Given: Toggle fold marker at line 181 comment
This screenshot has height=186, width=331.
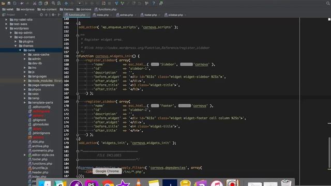Looking at the screenshot, I should [78, 151].
